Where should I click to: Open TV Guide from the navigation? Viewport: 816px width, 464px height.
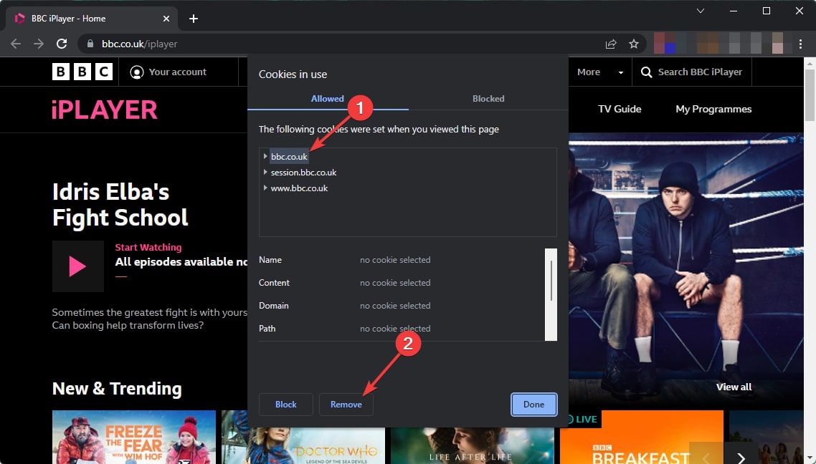coord(620,109)
